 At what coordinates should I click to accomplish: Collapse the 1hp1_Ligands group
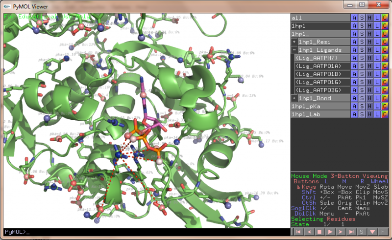[294, 50]
